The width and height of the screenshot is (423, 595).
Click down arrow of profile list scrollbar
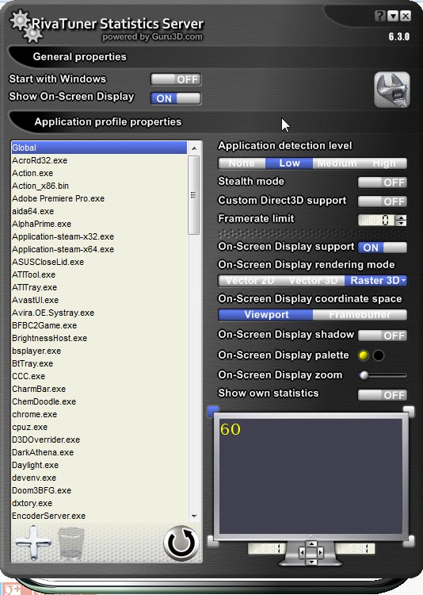(x=194, y=516)
